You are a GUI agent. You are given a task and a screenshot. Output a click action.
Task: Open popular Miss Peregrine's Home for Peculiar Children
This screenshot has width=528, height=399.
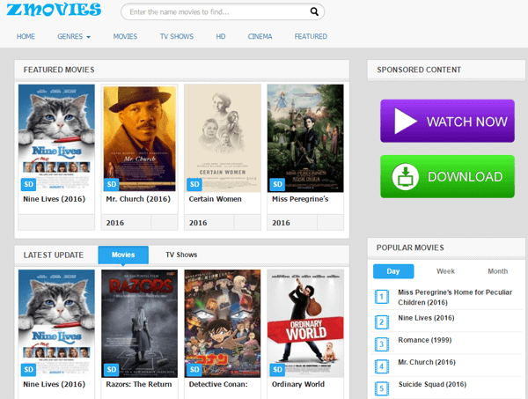455,297
